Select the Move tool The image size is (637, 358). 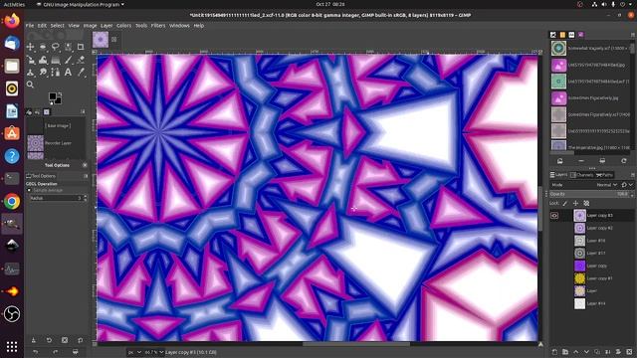pos(30,47)
